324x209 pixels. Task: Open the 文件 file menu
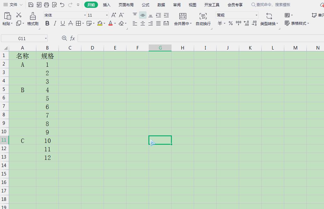point(13,5)
